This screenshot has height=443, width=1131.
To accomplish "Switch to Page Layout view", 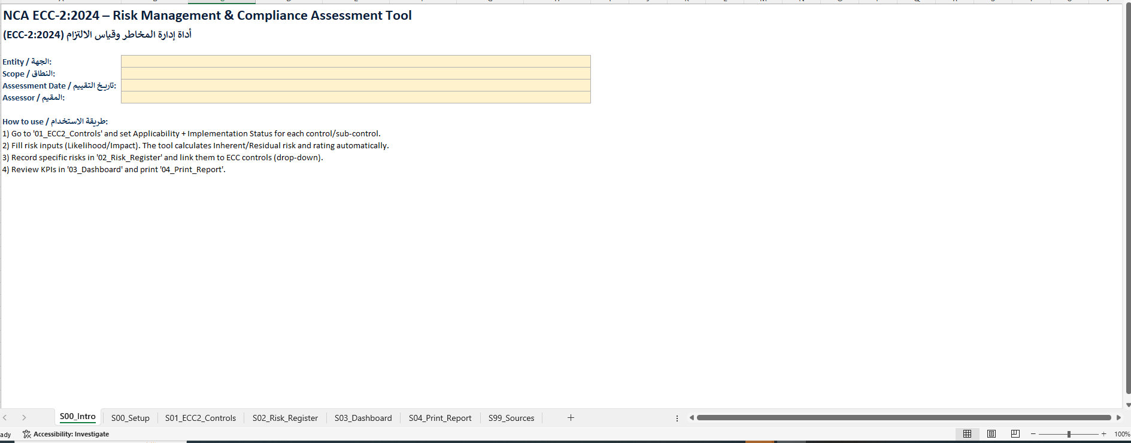I will tap(991, 434).
